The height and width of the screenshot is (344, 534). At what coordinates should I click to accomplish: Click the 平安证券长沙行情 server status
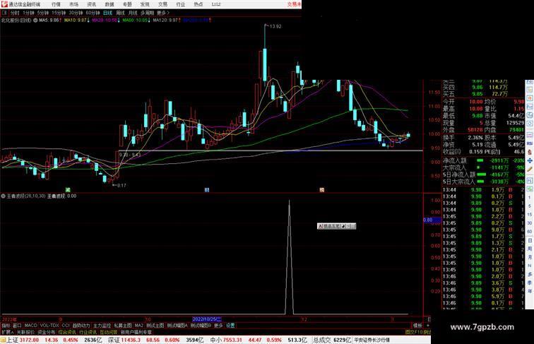tap(372, 340)
